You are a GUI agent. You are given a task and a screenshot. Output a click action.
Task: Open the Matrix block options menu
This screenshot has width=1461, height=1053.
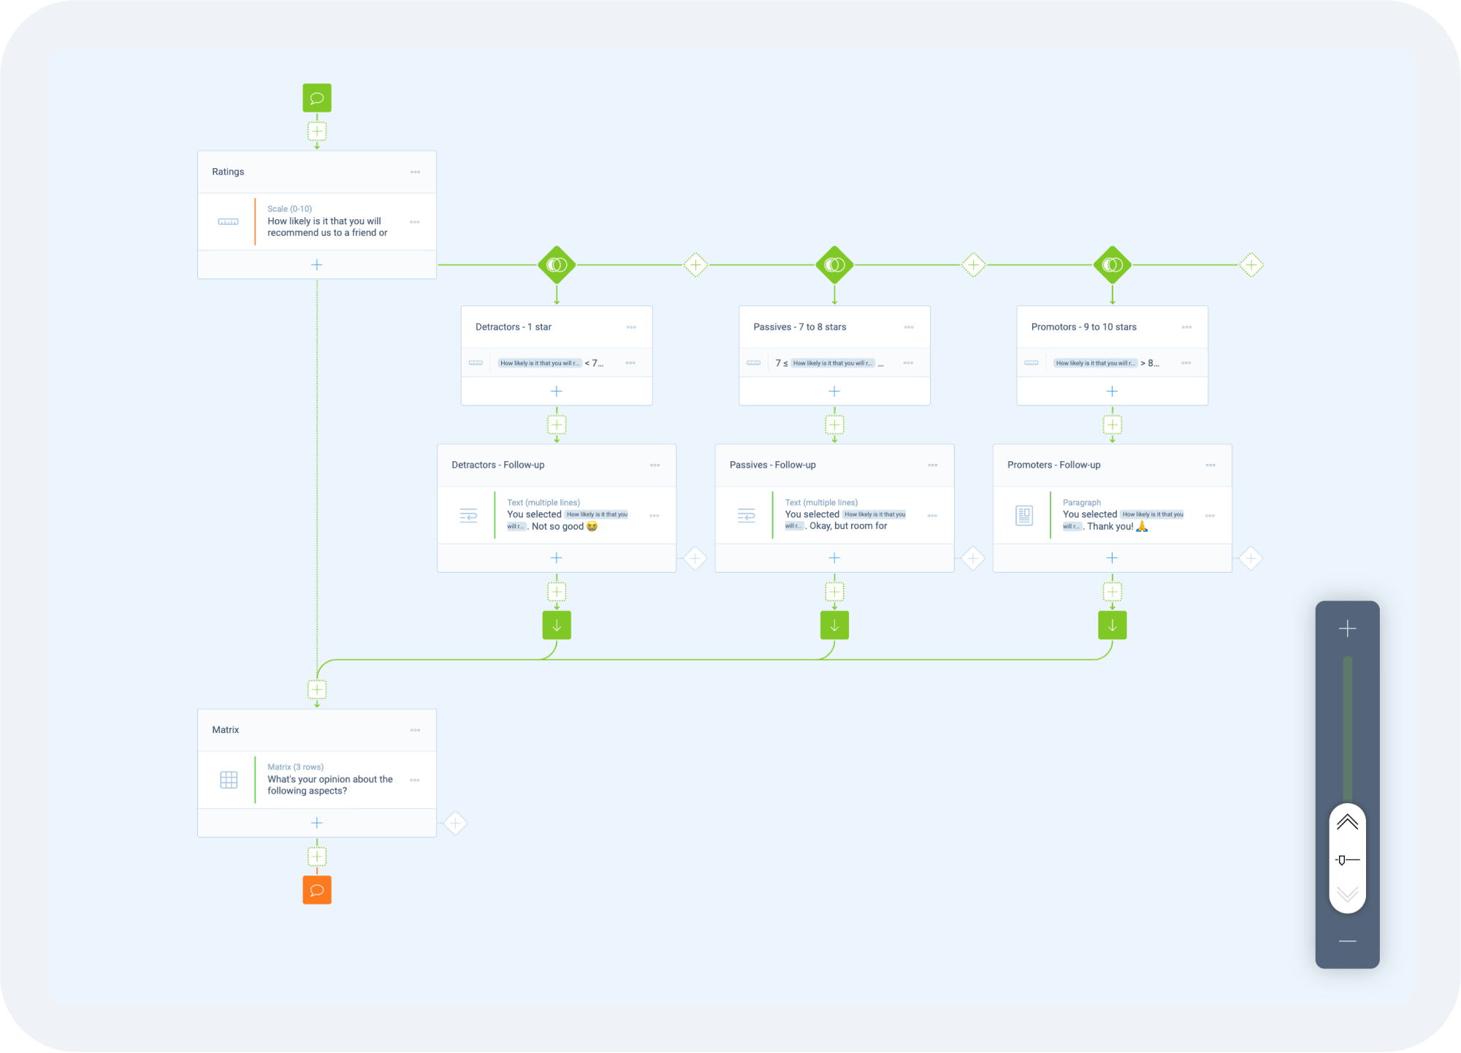[x=415, y=729]
